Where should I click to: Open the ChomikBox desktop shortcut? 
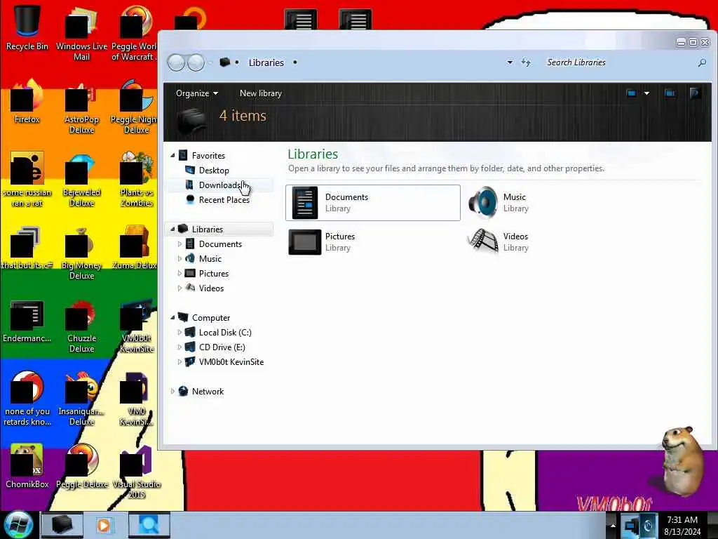tap(27, 467)
